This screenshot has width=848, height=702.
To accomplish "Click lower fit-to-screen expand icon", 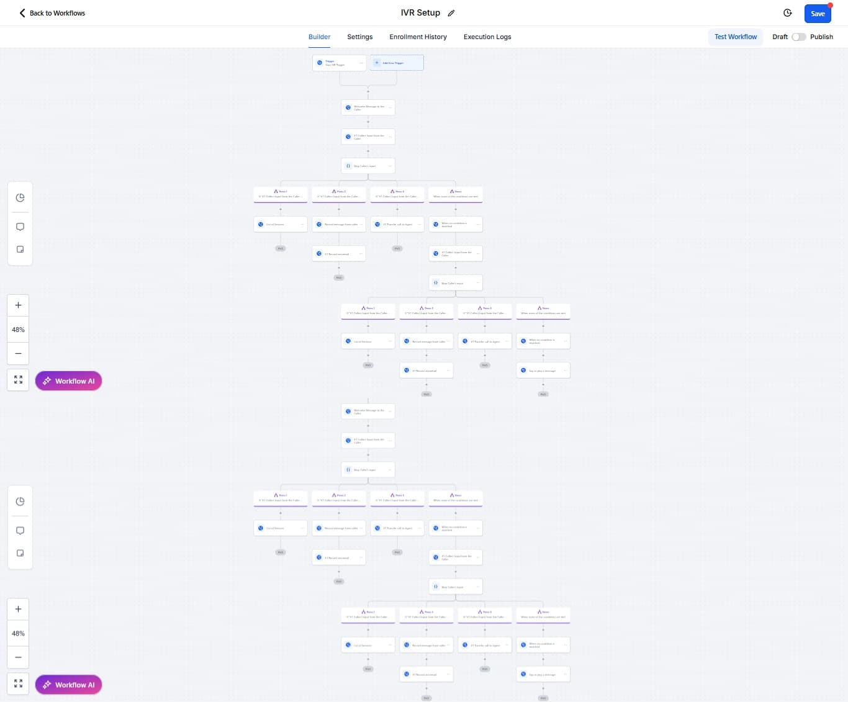I will 18,683.
